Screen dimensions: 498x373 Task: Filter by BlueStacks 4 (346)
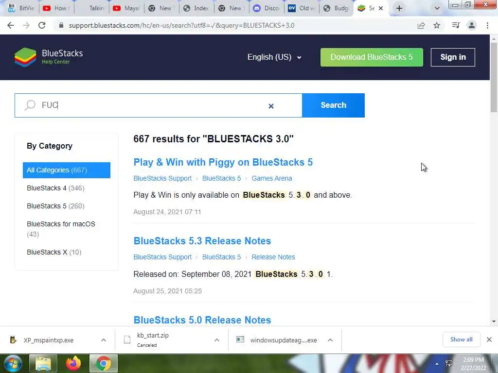tap(55, 188)
